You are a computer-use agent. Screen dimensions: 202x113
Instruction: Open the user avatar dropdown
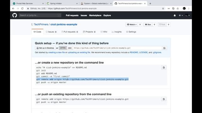(x=187, y=15)
